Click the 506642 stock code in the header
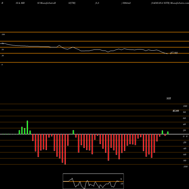 point(127,3)
